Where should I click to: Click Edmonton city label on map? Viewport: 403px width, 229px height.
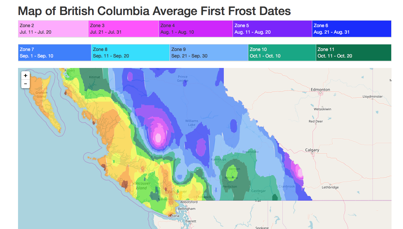pyautogui.click(x=320, y=90)
